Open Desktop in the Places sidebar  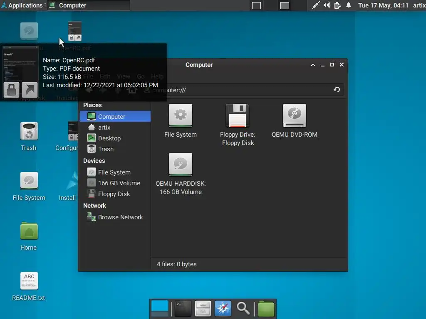tap(115, 138)
